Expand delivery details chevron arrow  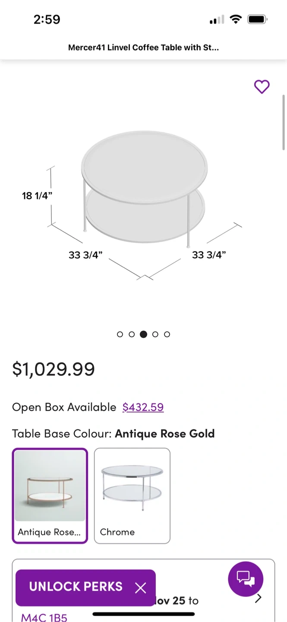[x=258, y=598]
